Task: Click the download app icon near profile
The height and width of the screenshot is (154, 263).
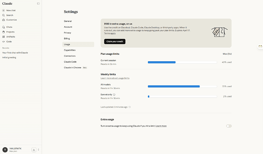Action: click(34, 150)
